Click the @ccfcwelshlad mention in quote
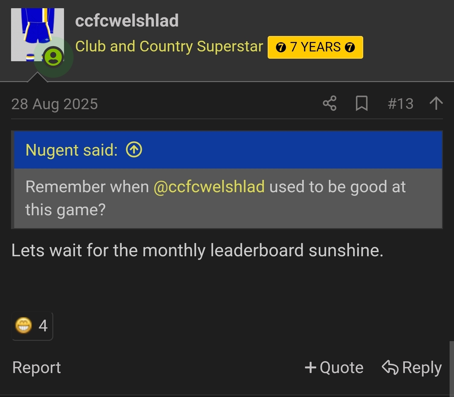The image size is (454, 397). [x=209, y=187]
